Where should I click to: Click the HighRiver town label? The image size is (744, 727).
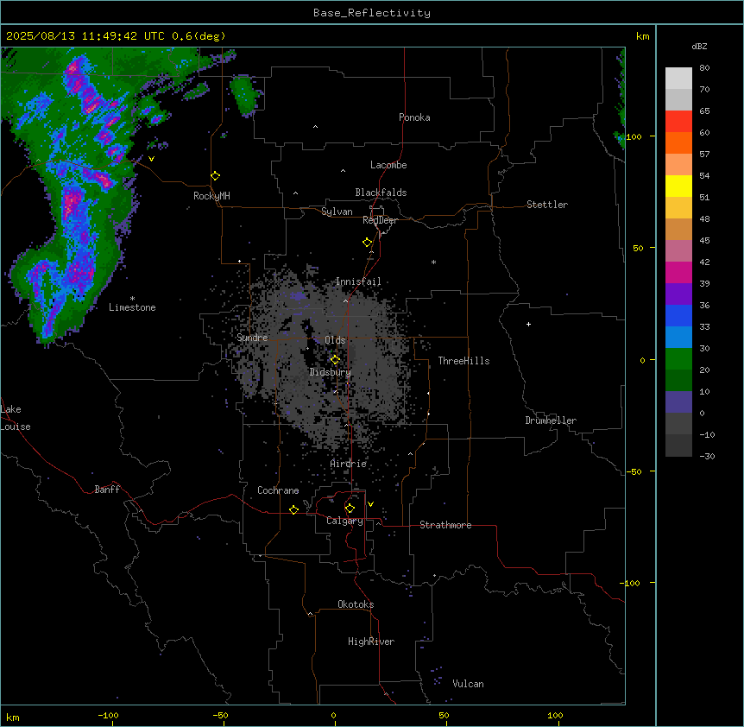click(x=371, y=642)
